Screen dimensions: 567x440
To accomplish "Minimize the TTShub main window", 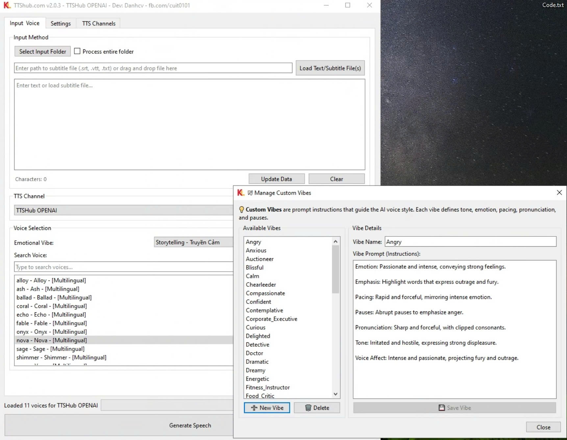I will click(x=326, y=5).
